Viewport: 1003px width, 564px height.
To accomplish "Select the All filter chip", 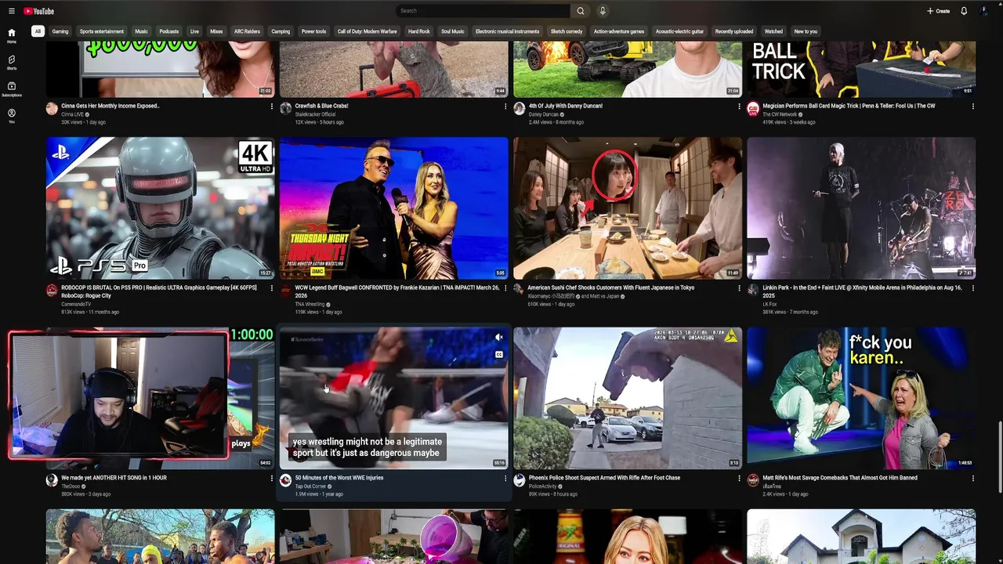I will point(37,31).
